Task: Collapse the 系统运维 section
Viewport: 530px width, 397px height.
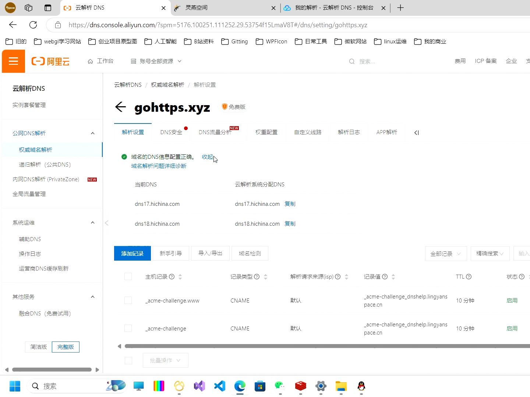Action: 93,222
